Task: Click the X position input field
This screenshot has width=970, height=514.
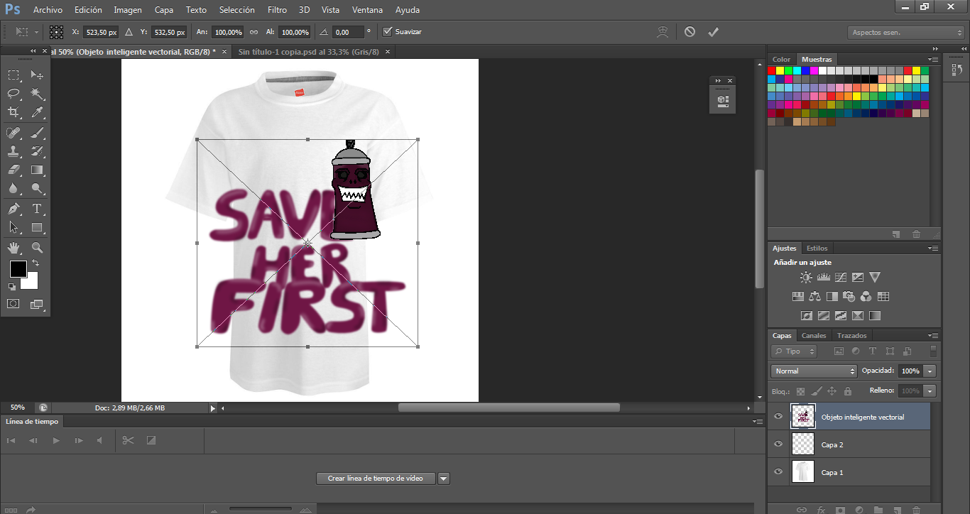Action: click(100, 33)
